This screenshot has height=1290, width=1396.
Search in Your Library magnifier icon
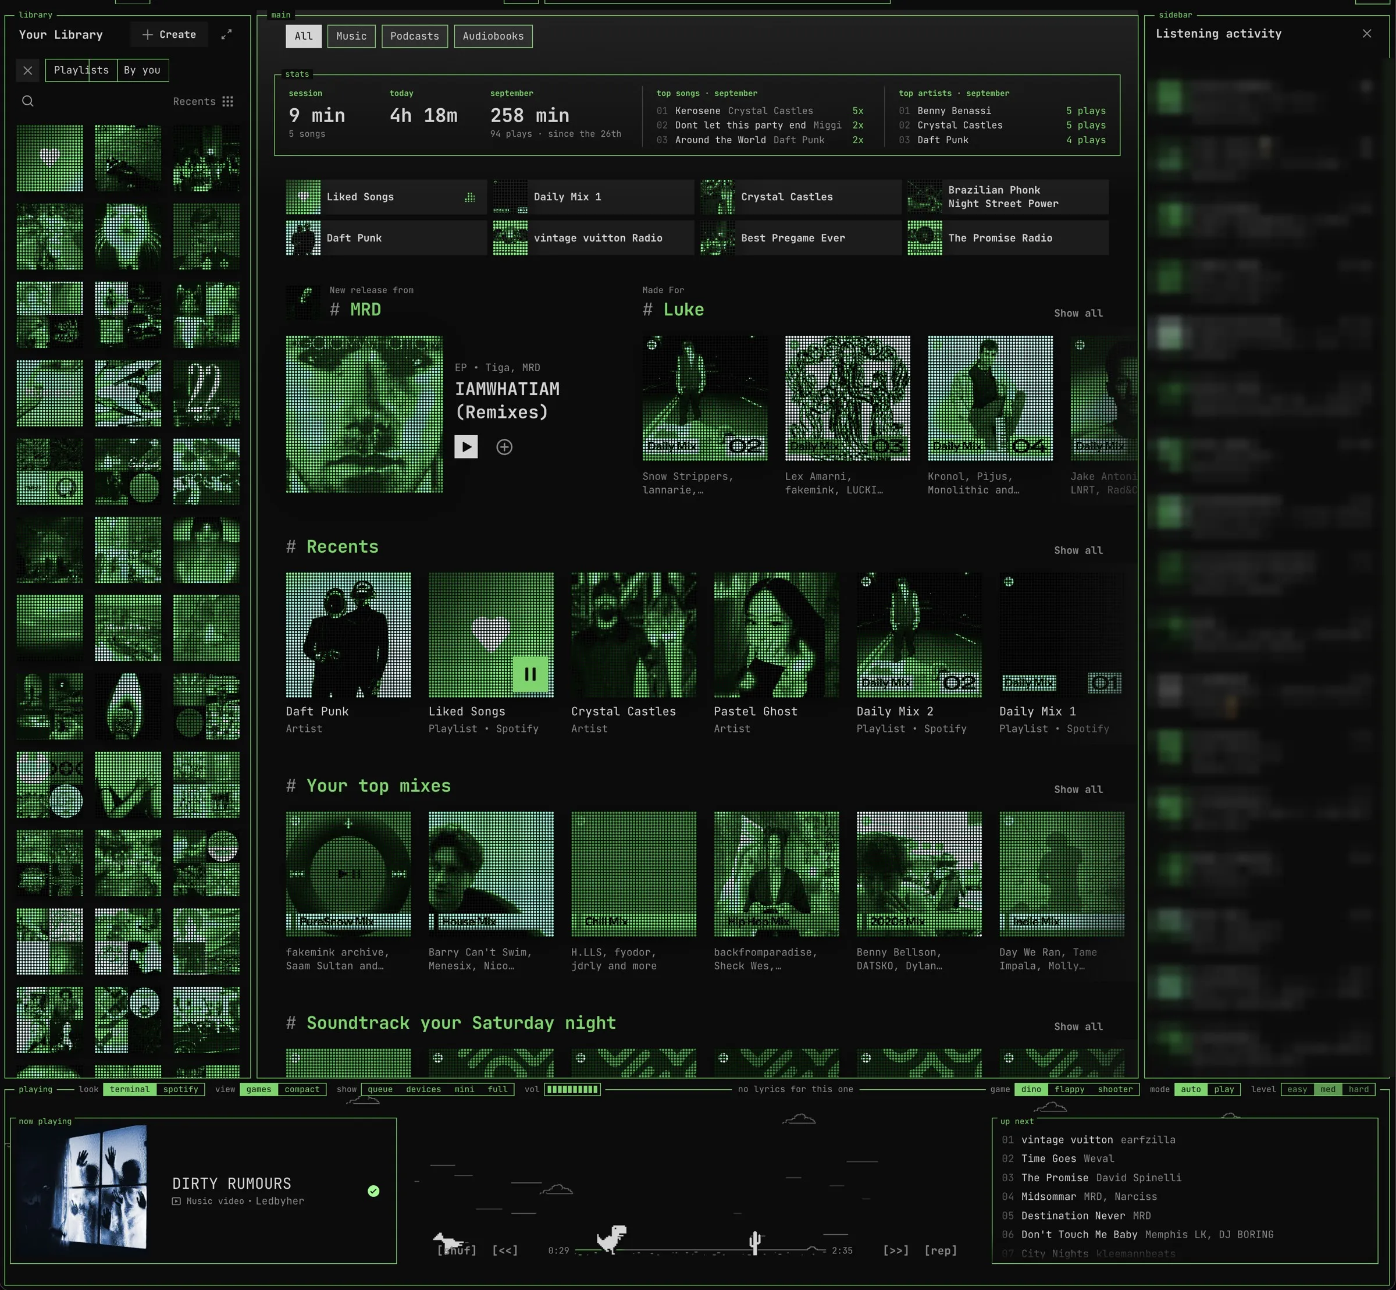pos(28,101)
